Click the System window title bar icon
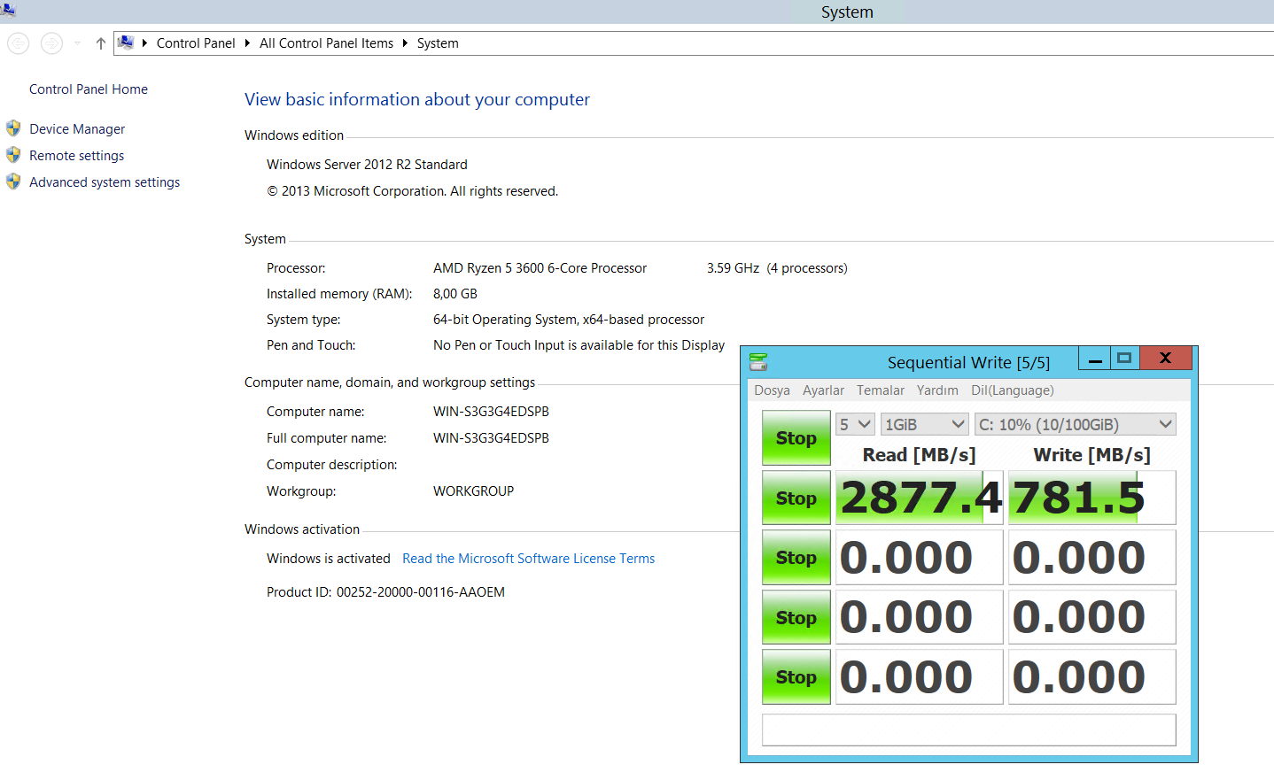The image size is (1274, 780). point(8,10)
